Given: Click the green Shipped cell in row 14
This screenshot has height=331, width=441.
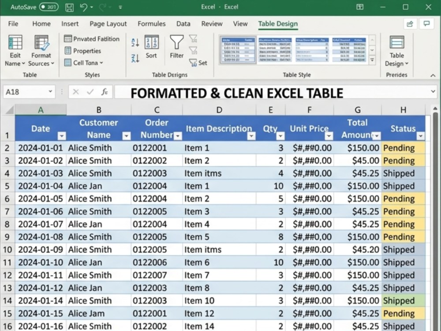Looking at the screenshot, I should point(404,301).
